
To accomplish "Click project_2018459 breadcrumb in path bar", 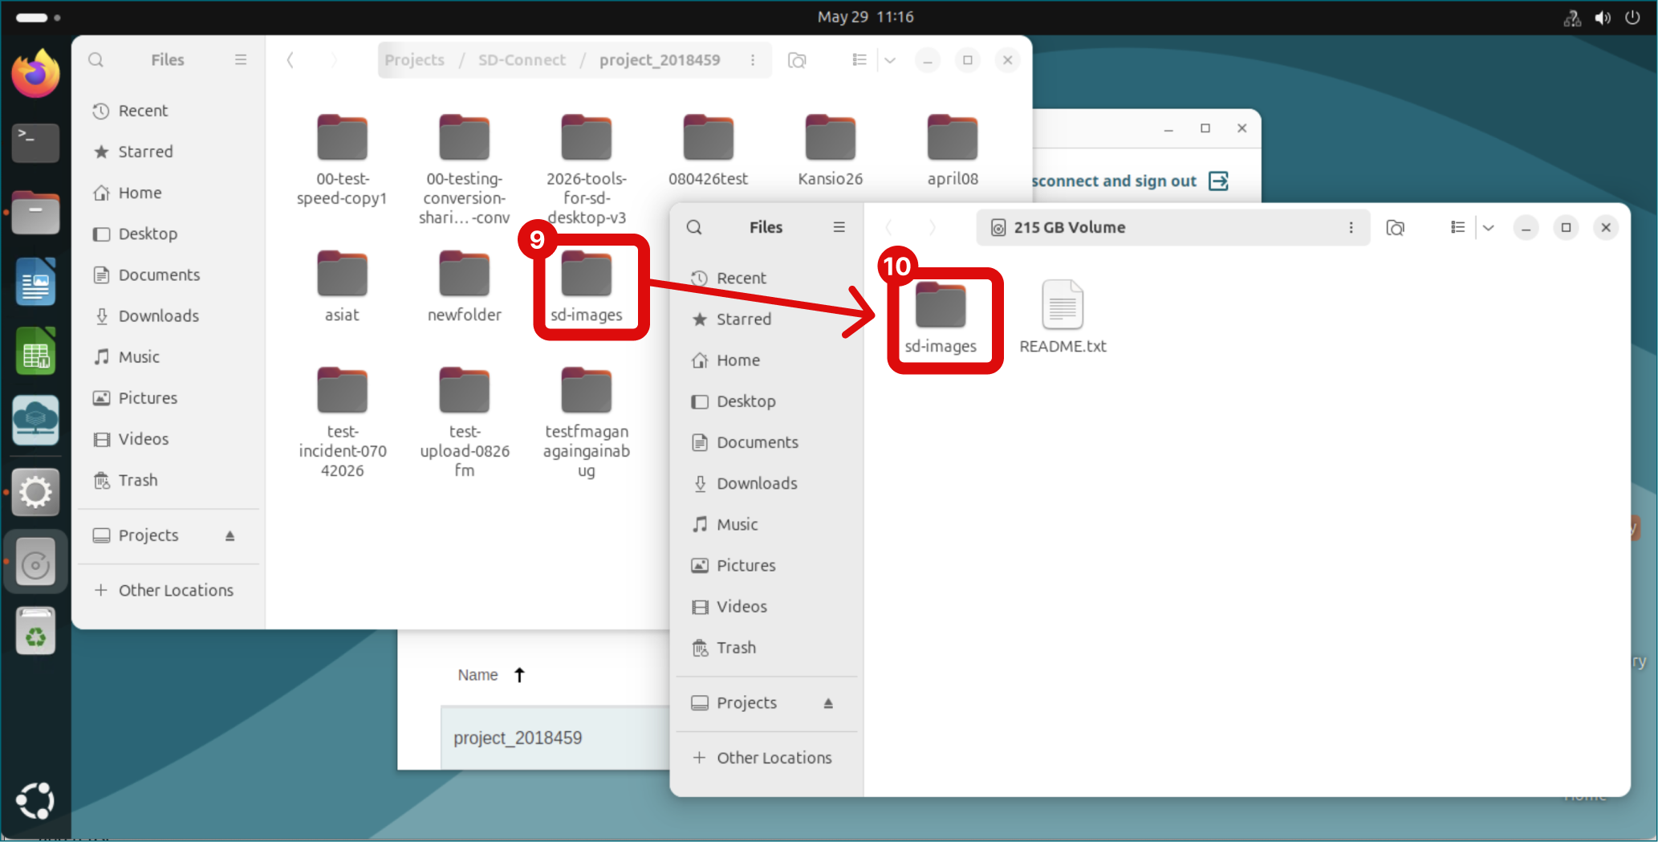I will point(660,60).
